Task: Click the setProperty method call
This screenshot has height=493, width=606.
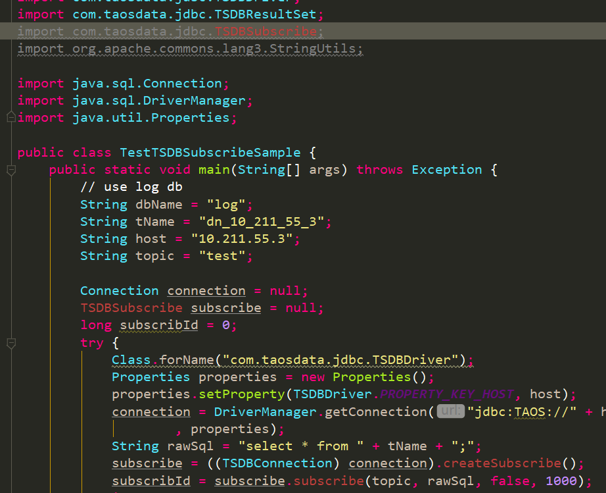Action: point(242,394)
